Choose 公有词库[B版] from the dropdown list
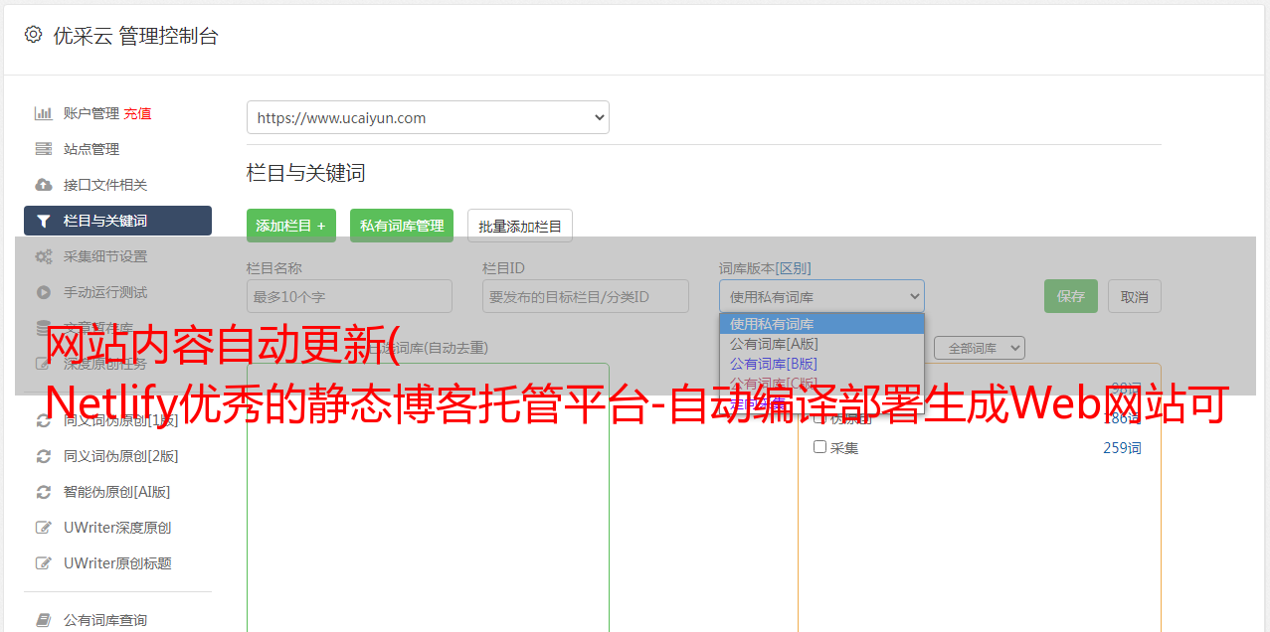1270x632 pixels. click(821, 364)
